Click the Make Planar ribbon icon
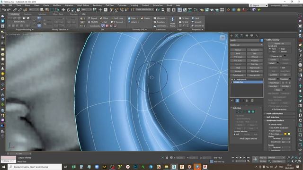 coord(172,21)
